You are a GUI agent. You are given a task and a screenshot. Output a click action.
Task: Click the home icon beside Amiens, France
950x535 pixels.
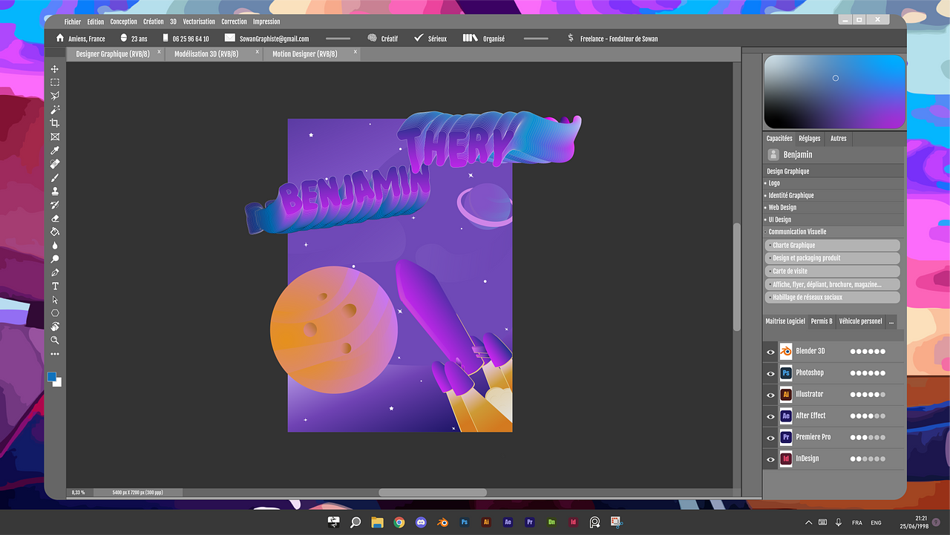(60, 38)
